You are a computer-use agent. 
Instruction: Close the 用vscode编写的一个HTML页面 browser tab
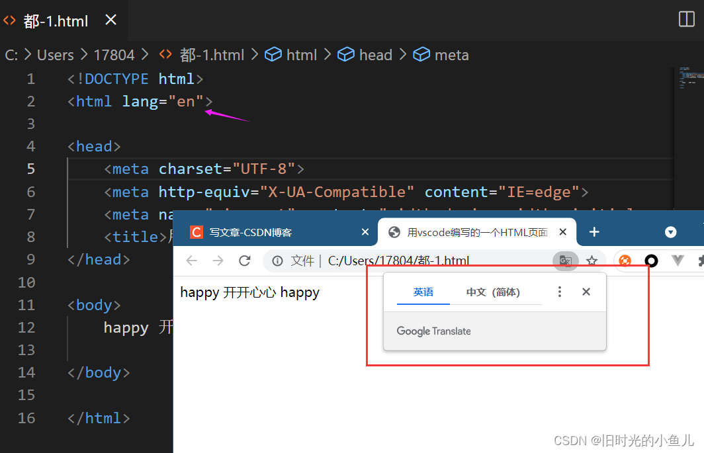coord(562,232)
